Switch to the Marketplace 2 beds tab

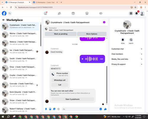[x=45, y=2]
